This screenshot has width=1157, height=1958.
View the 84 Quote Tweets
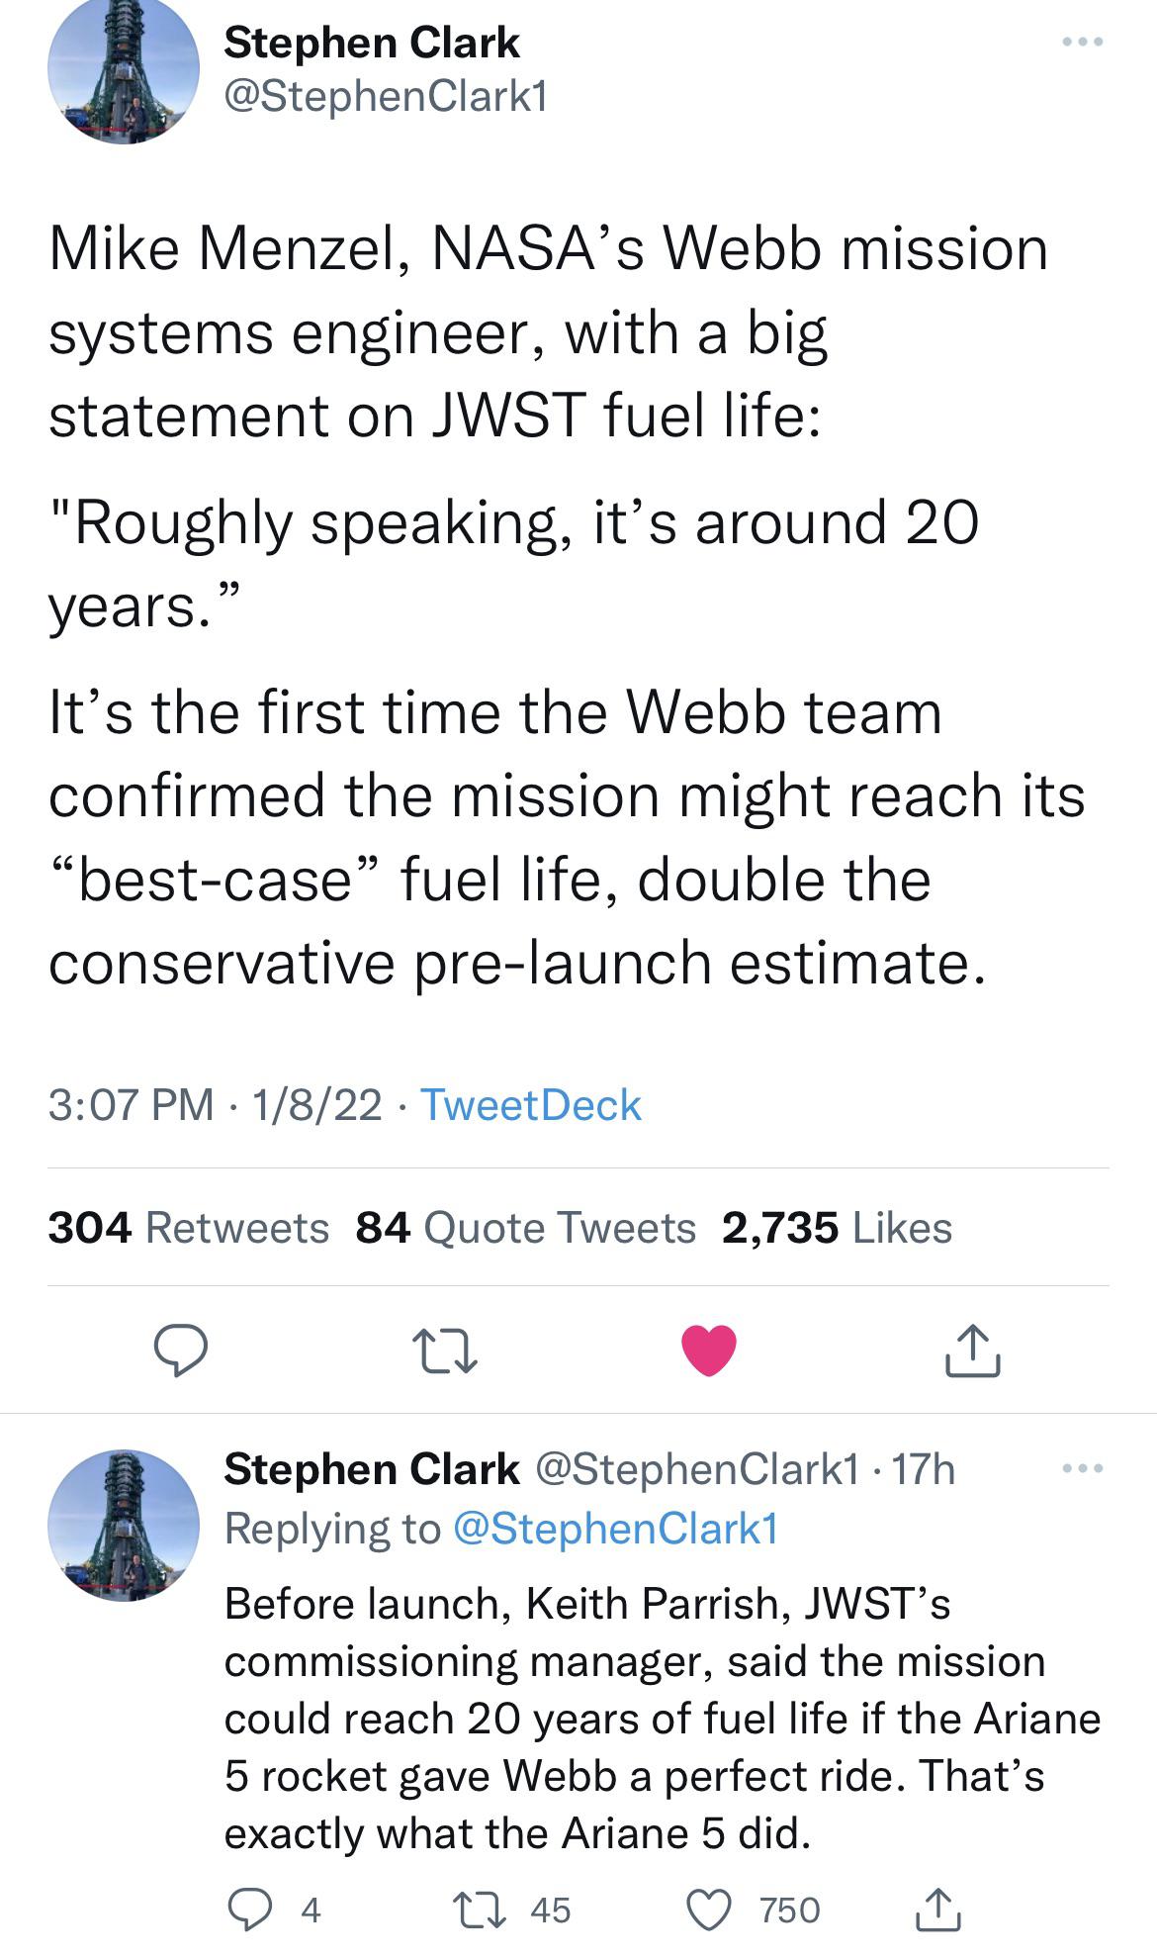(525, 1228)
